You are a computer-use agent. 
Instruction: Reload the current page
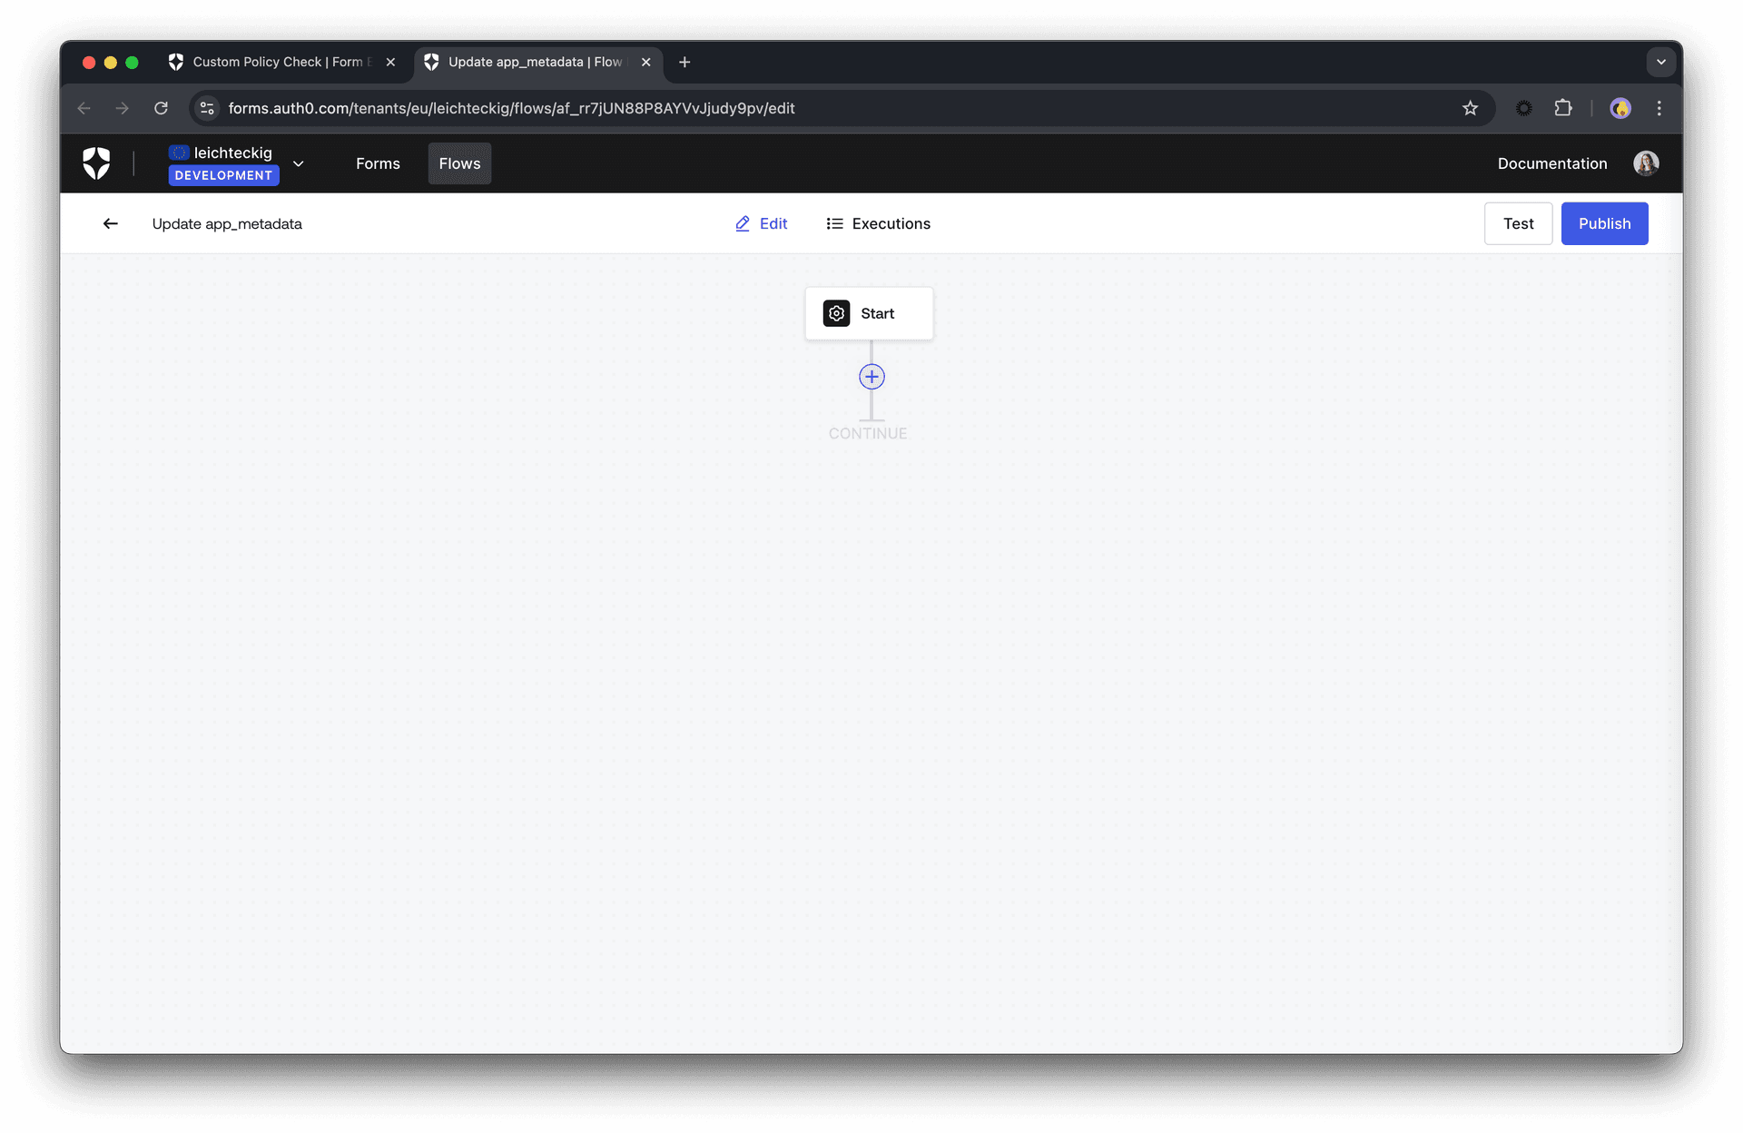pos(161,108)
